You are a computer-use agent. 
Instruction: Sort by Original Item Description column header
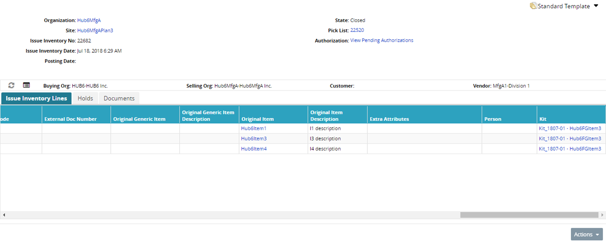click(326, 116)
